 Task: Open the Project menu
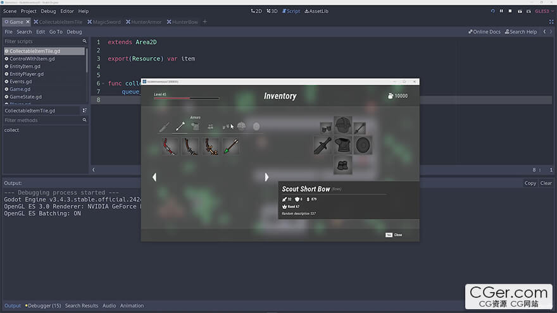[28, 11]
